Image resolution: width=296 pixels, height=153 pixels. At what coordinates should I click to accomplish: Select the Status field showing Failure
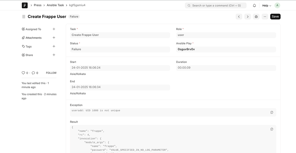tap(120, 49)
